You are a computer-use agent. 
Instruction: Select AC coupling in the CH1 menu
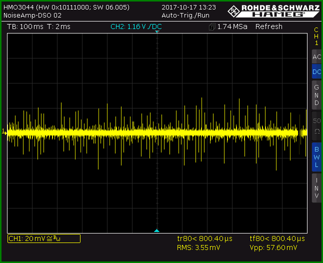(x=316, y=56)
